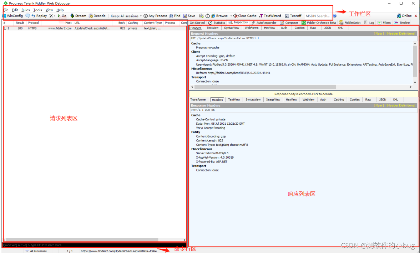Open the Keep: All sessions dropdown

click(126, 16)
